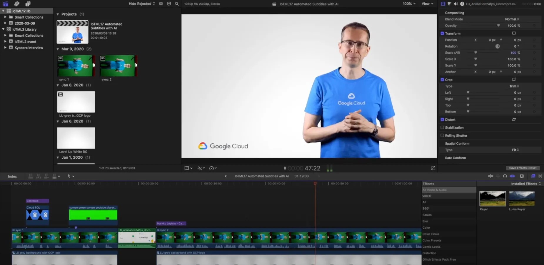Expand the IoTML2 event tree item

click(5, 41)
